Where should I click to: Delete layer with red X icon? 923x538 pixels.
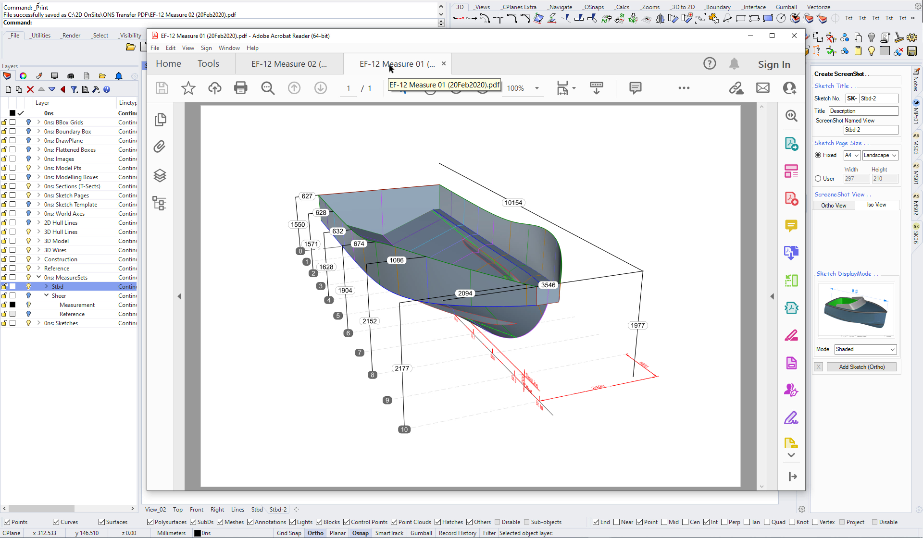coord(30,89)
